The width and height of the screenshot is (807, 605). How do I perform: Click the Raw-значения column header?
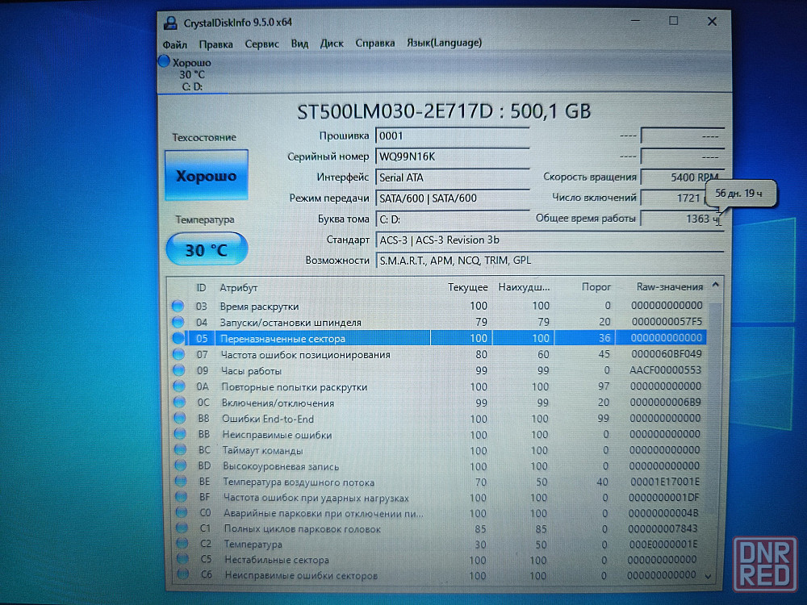coord(670,286)
